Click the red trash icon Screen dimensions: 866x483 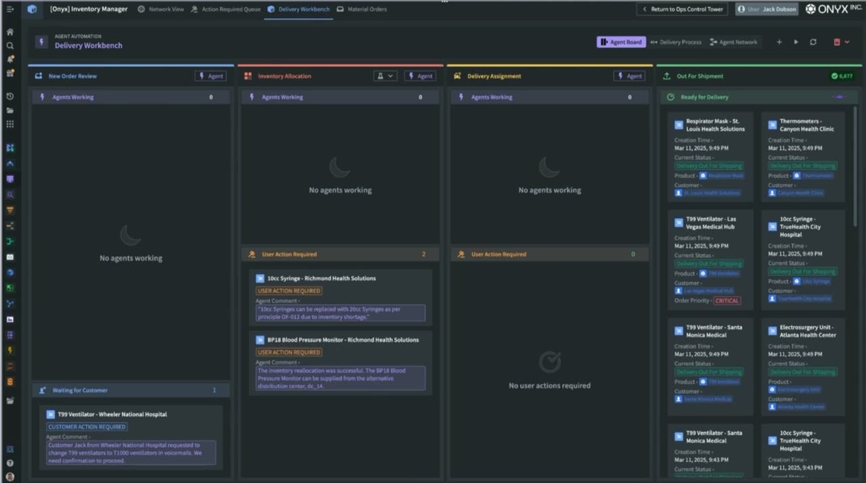tap(837, 42)
